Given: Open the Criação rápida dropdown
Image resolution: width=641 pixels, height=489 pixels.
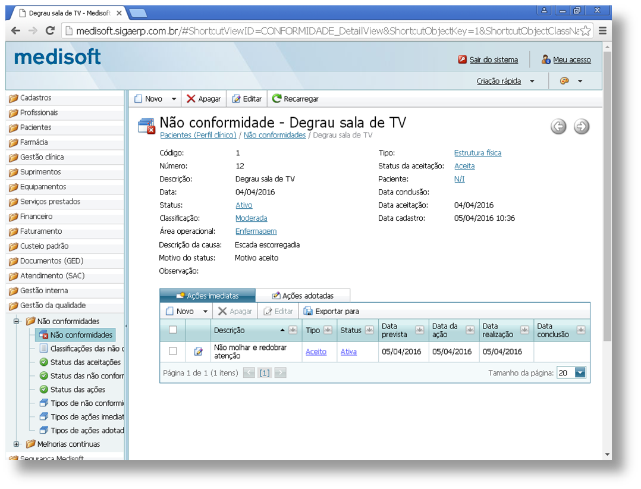Looking at the screenshot, I should click(505, 81).
